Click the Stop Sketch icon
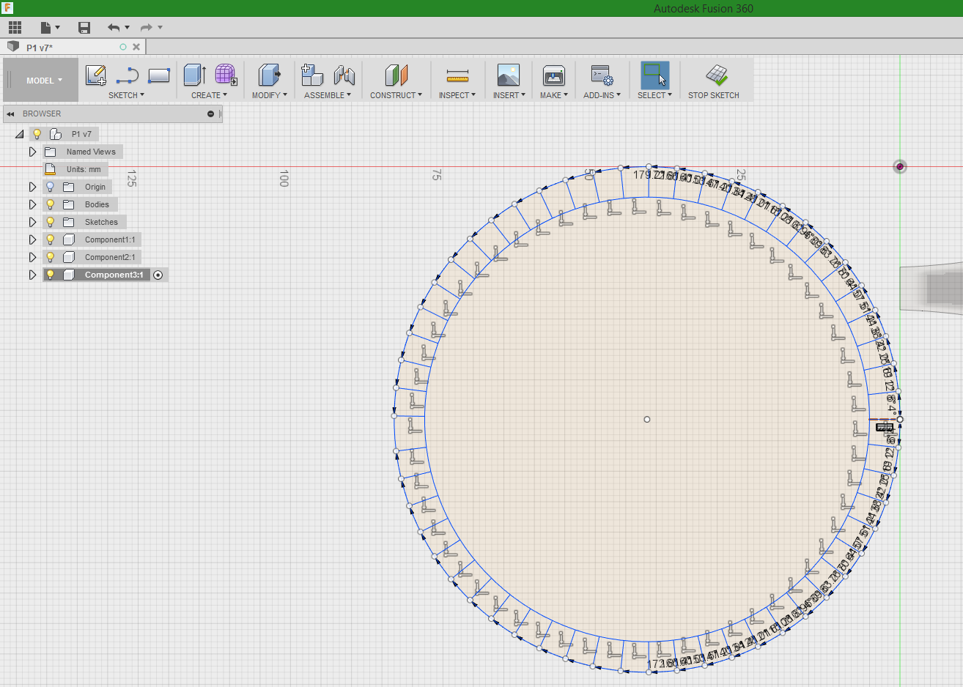Viewport: 963px width, 687px height. [x=716, y=75]
